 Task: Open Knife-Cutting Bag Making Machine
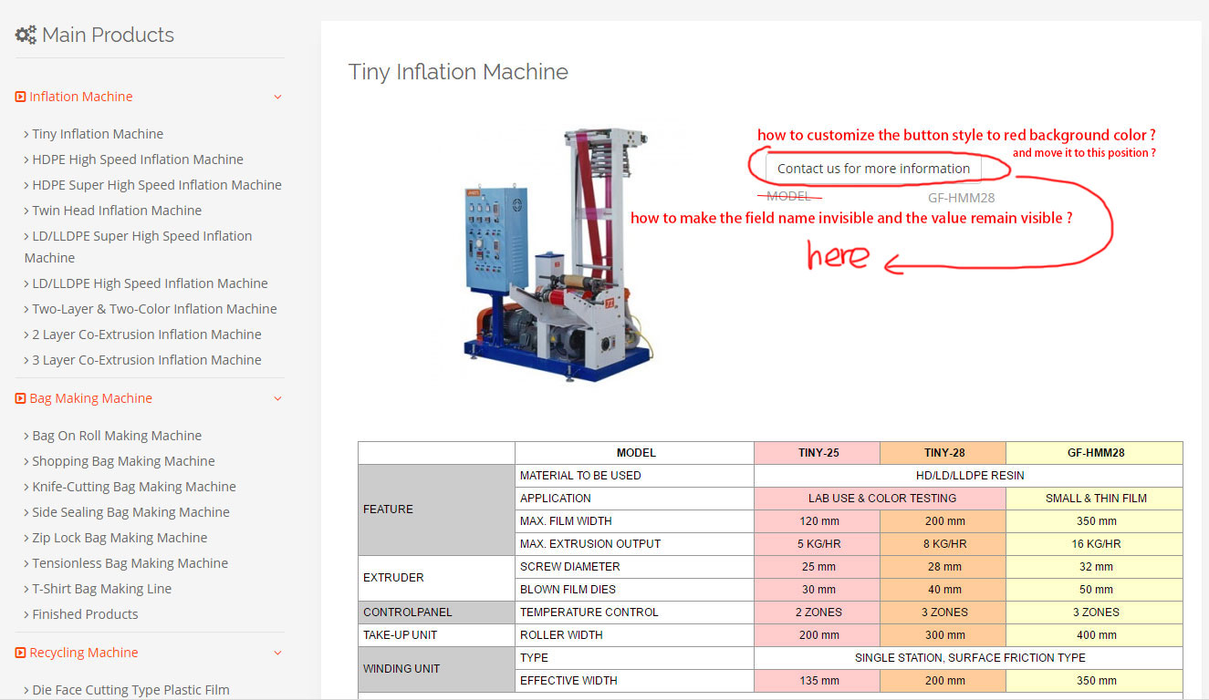134,487
